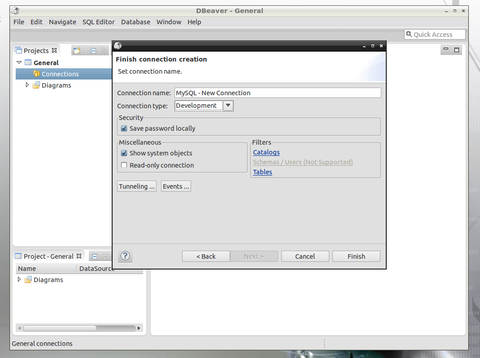
Task: Maximize the connection wizard dialog
Action: point(372,46)
